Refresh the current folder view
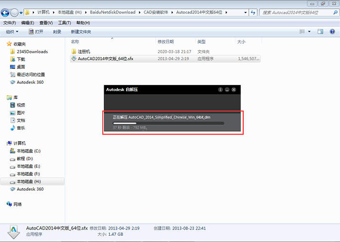This screenshot has height=242, width=340. pos(253,12)
